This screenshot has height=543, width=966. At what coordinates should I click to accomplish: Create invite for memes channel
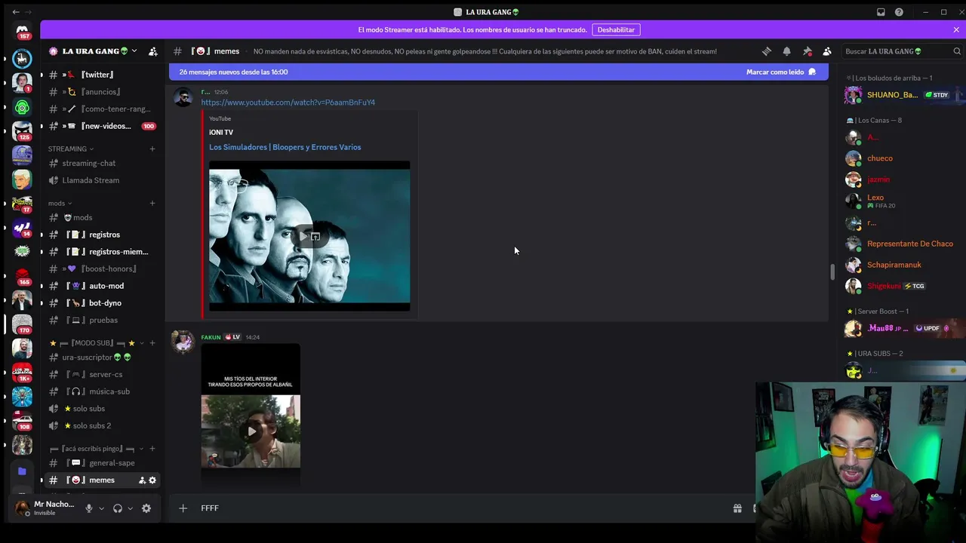pyautogui.click(x=142, y=480)
